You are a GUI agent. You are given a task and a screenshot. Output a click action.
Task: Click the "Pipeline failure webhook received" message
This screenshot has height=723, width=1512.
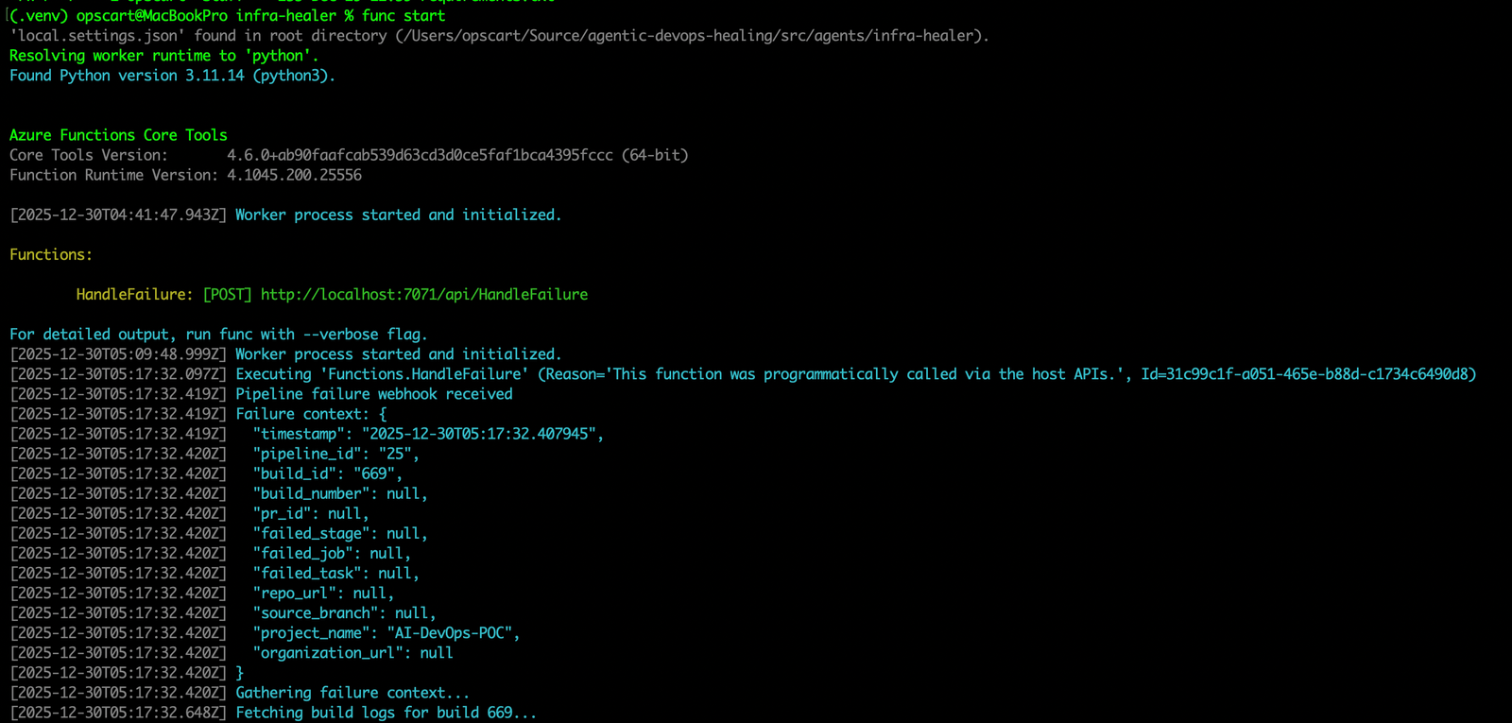[374, 394]
